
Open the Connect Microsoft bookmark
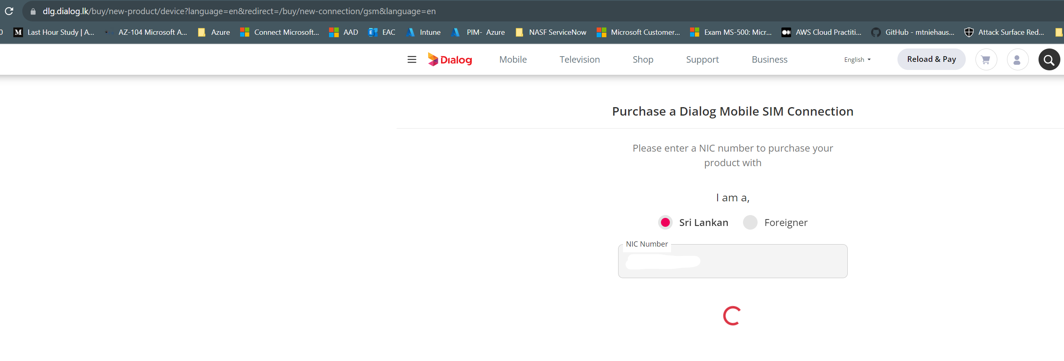280,32
